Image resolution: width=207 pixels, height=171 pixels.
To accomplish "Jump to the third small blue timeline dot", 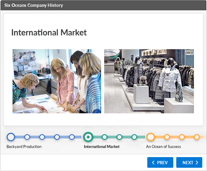I will [x=57, y=137].
